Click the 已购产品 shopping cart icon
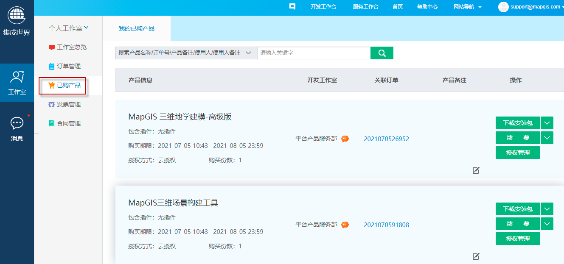The image size is (564, 264). (52, 86)
